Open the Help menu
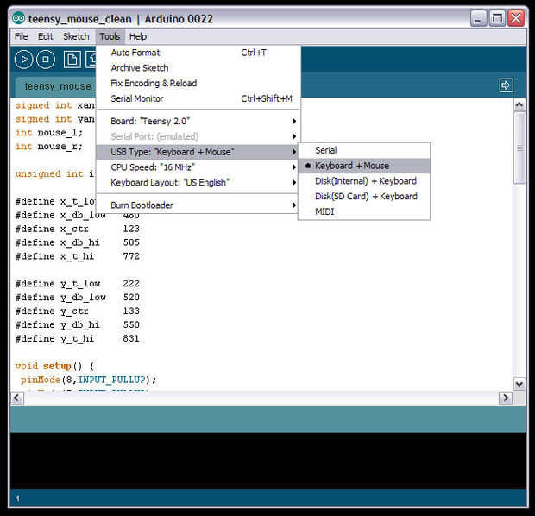The width and height of the screenshot is (535, 516). (x=138, y=36)
